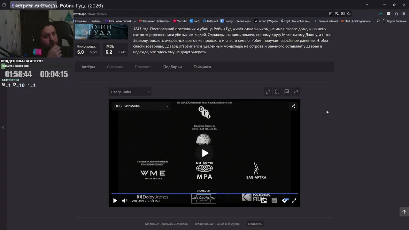
Task: Open the Ezgif bookmark
Action: 295,21
